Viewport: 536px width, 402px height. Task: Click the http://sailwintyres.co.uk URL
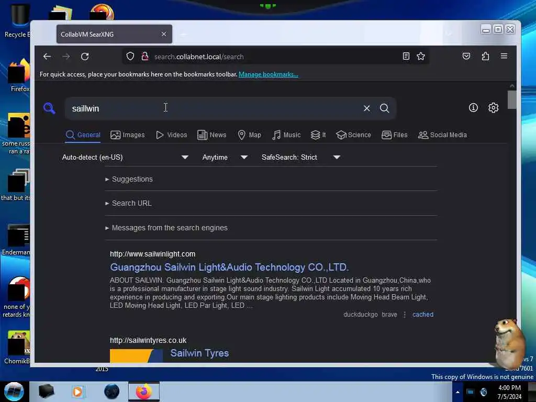pos(148,340)
